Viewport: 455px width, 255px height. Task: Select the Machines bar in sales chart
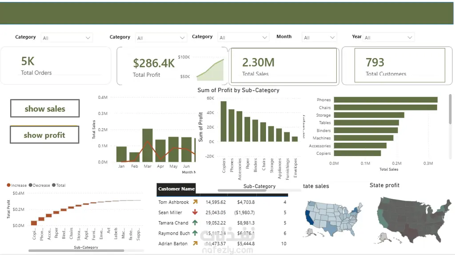click(x=363, y=138)
